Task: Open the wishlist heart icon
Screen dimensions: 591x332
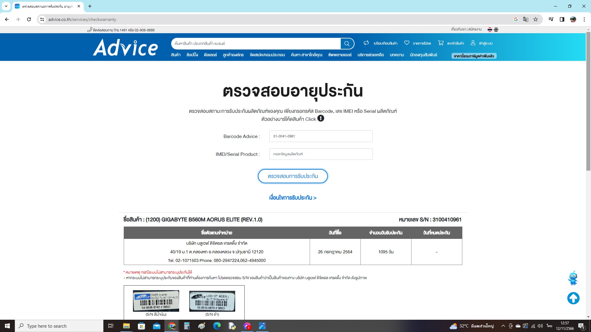Action: pos(407,43)
